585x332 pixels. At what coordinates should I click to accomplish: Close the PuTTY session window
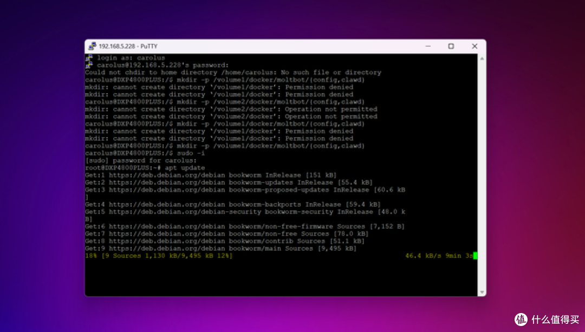tap(474, 46)
